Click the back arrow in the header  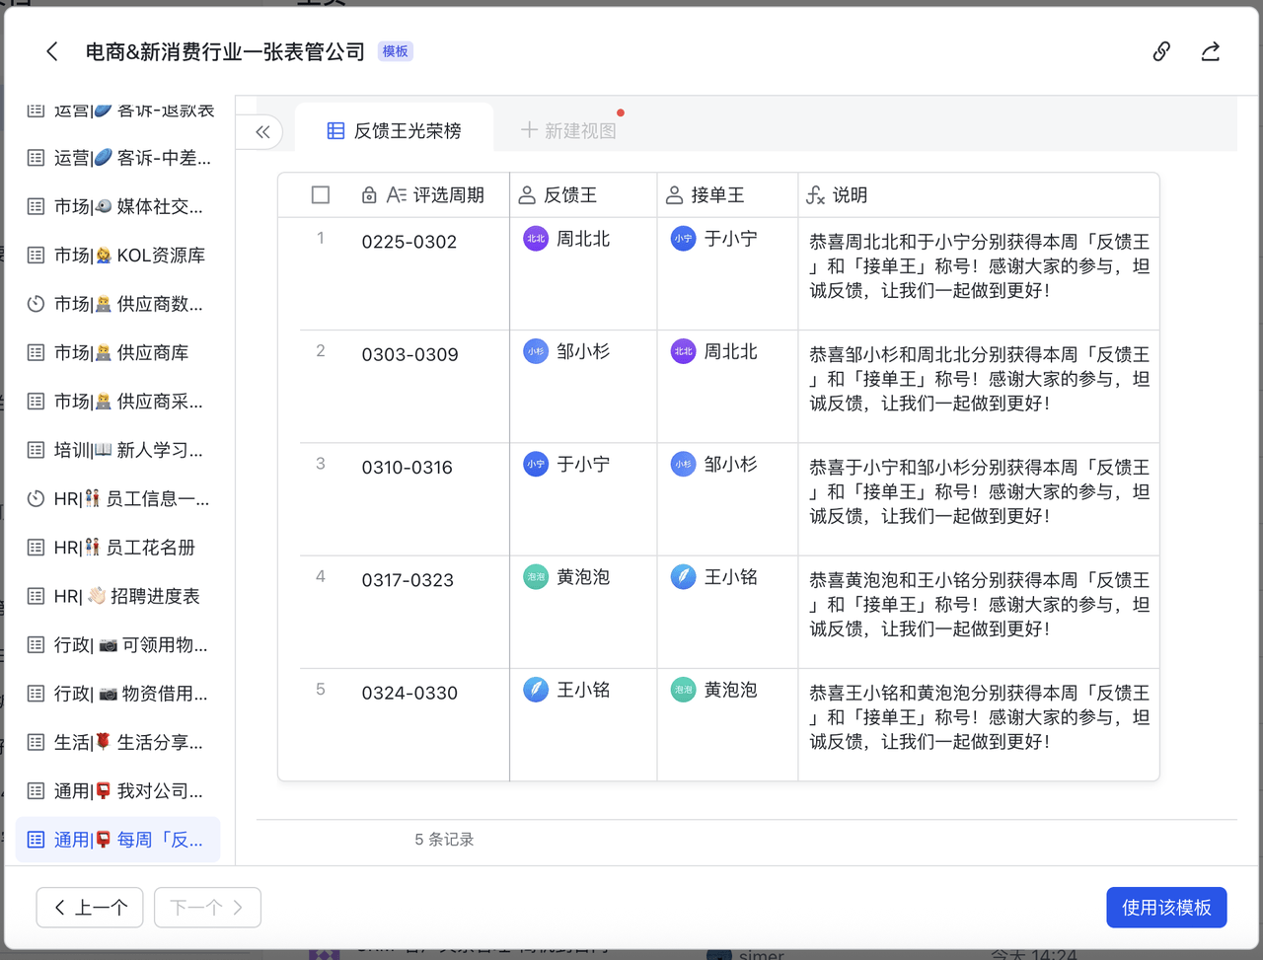52,51
